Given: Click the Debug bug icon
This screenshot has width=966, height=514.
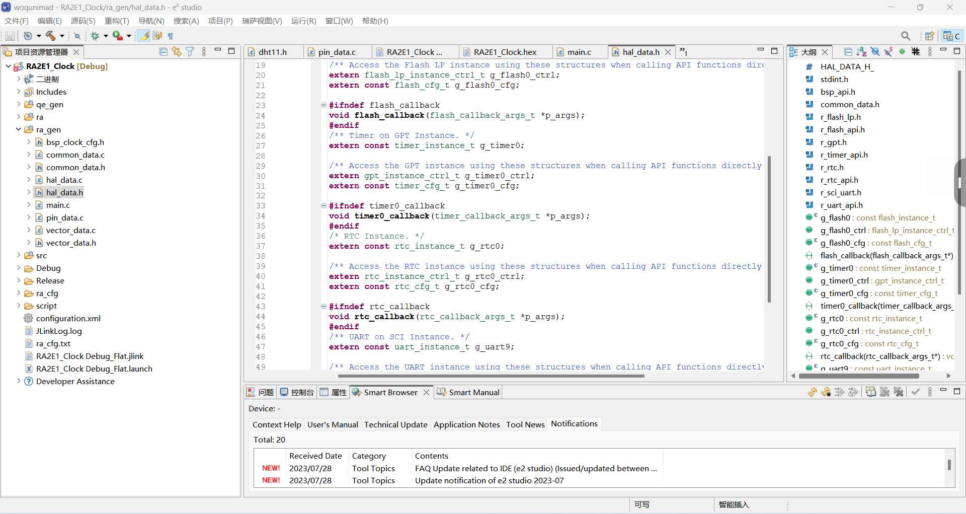Looking at the screenshot, I should [95, 36].
